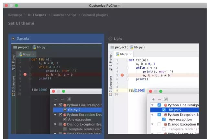Select the "Any exception" row in Light dialog
The image size is (207, 139).
(175, 120)
